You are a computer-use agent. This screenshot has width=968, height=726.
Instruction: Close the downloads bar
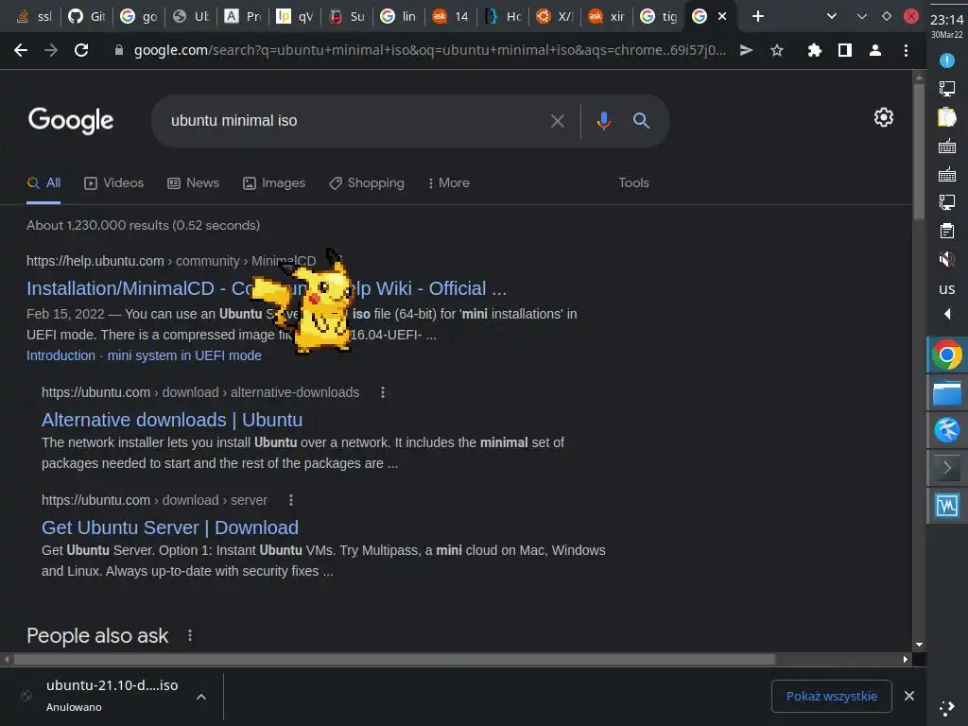tap(909, 697)
